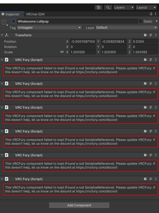Screen dimensions: 159x213
Task: Toggle the Scale constrained proportions link icon
Action: (x=62, y=52)
